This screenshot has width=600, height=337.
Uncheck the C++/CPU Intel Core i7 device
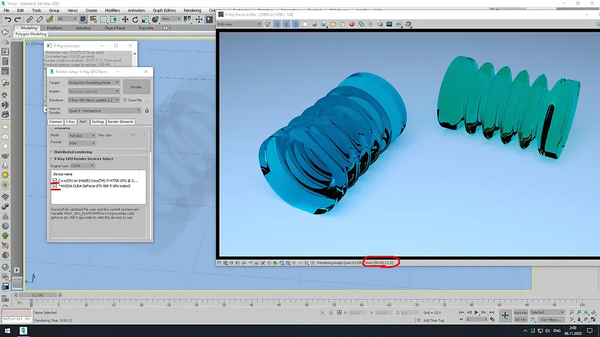(55, 181)
